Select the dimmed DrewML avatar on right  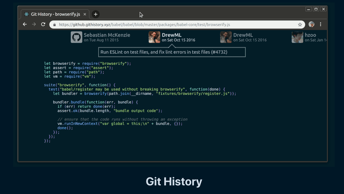226,37
